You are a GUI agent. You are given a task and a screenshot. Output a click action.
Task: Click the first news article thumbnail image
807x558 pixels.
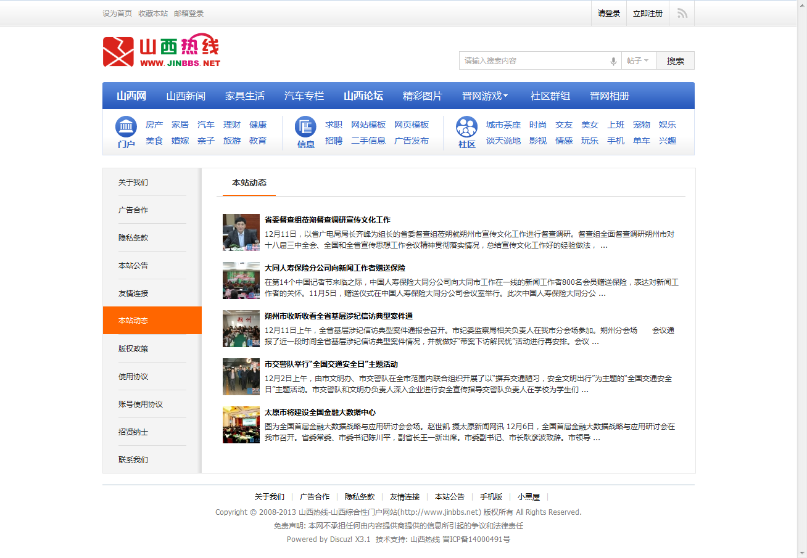(x=241, y=232)
